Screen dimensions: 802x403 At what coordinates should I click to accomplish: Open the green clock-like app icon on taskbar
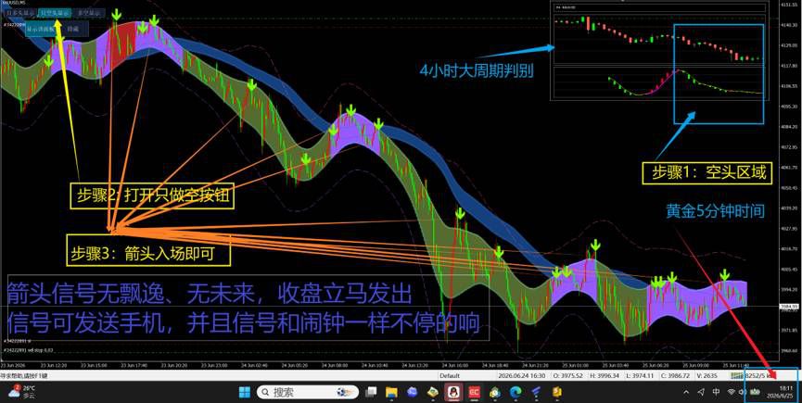[x=494, y=392]
